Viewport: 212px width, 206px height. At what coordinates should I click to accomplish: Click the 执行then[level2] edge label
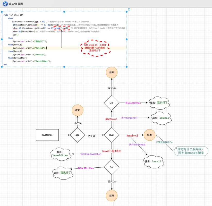pos(137,144)
